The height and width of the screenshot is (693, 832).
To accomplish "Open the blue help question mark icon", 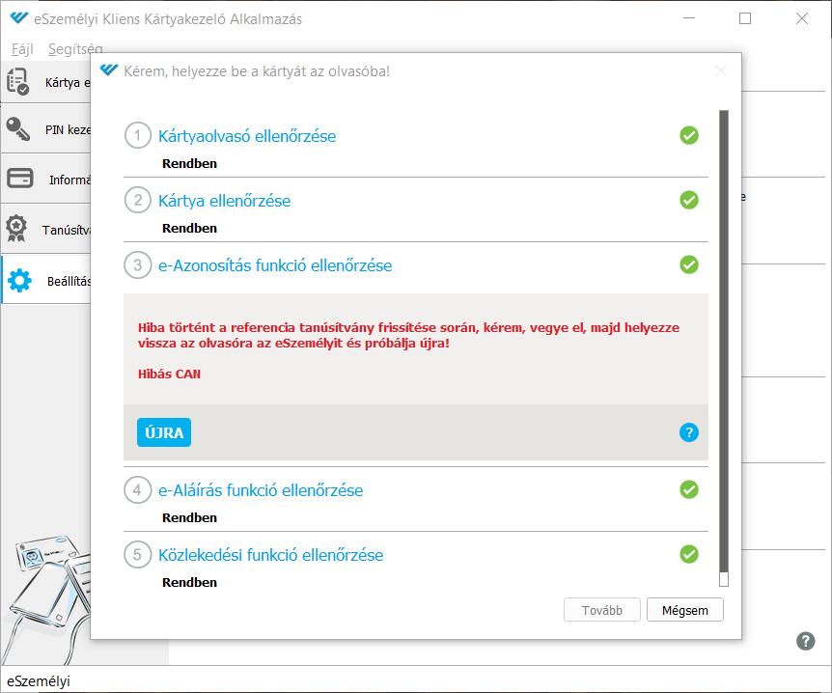I will point(689,432).
